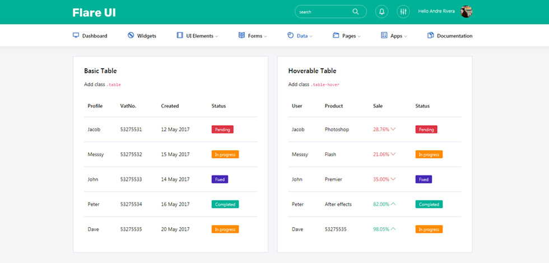The height and width of the screenshot is (263, 549).
Task: Click inside the search input field
Action: (324, 12)
